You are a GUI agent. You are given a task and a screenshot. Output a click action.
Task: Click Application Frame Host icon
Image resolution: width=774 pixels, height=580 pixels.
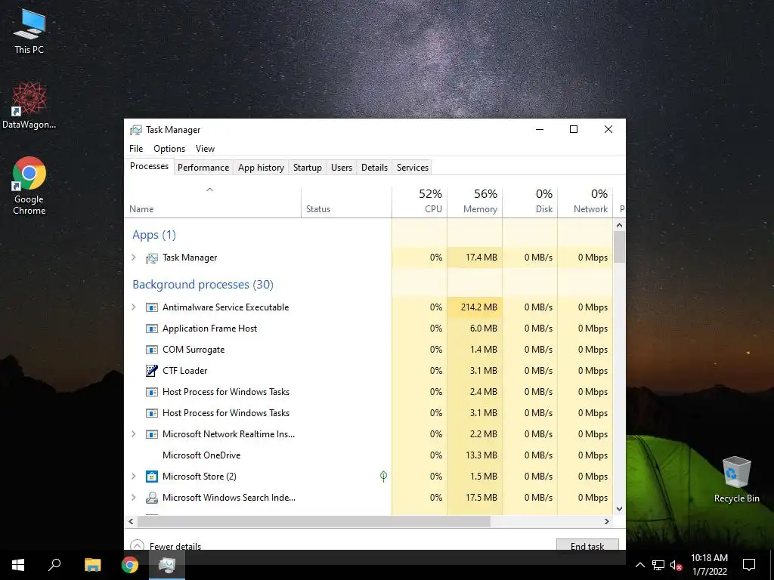pos(151,329)
